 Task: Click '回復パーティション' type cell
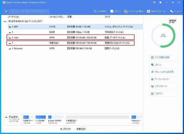point(112,48)
